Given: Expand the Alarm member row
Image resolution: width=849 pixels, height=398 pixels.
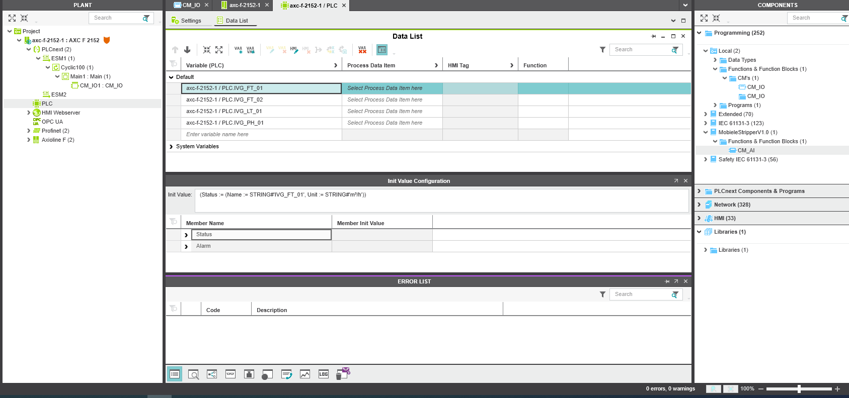Looking at the screenshot, I should pos(186,246).
